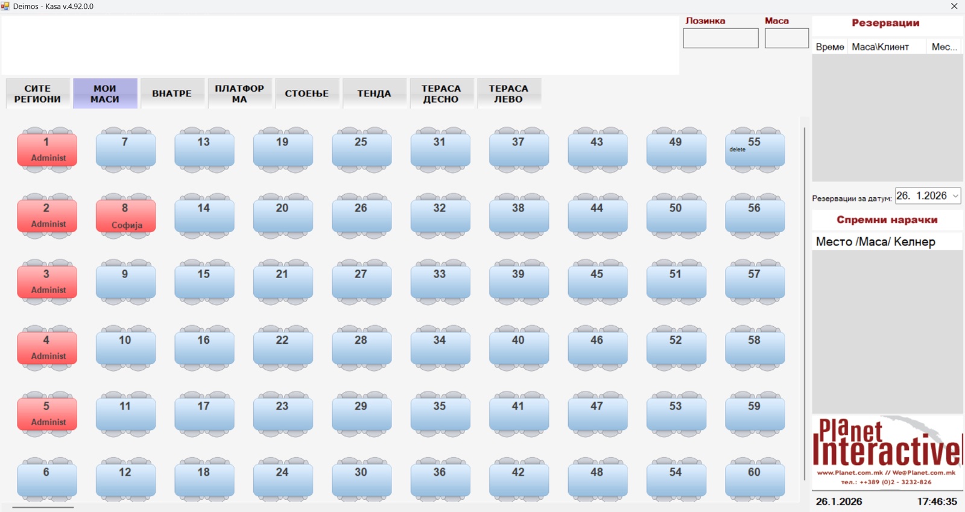
Task: Click the Лозинка password field
Action: click(720, 39)
